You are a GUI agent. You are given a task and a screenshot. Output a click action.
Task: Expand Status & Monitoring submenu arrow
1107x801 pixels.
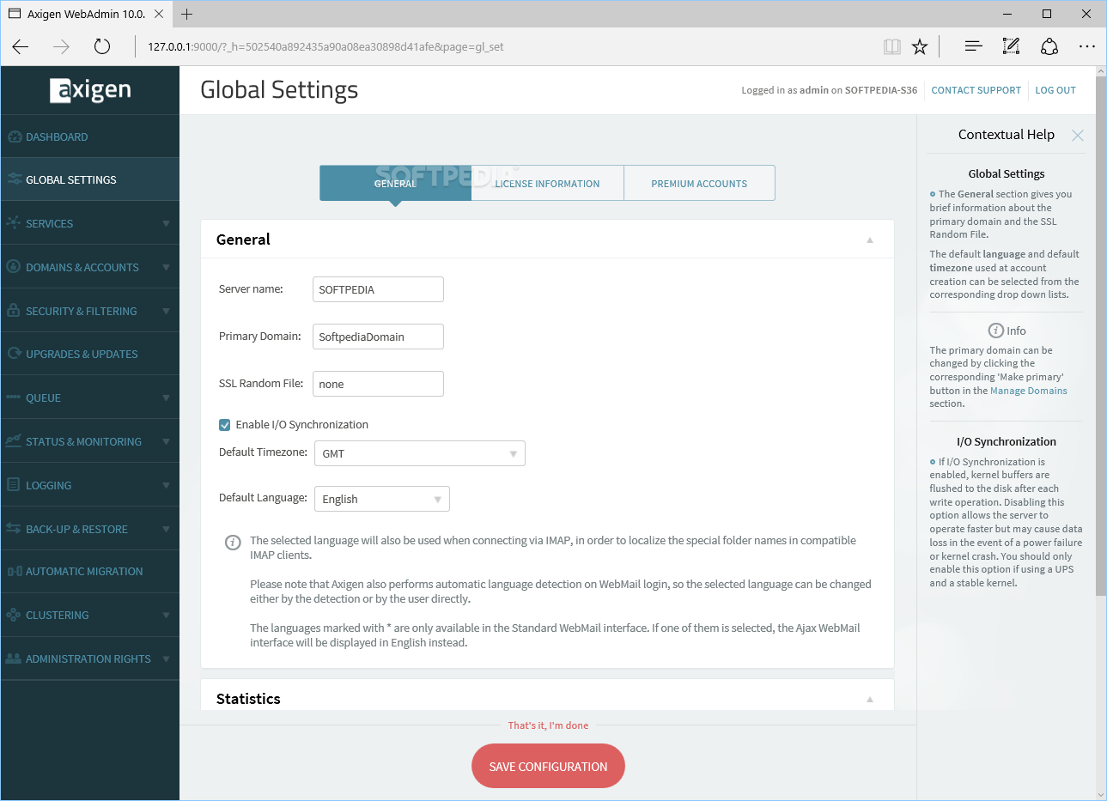[x=166, y=441]
